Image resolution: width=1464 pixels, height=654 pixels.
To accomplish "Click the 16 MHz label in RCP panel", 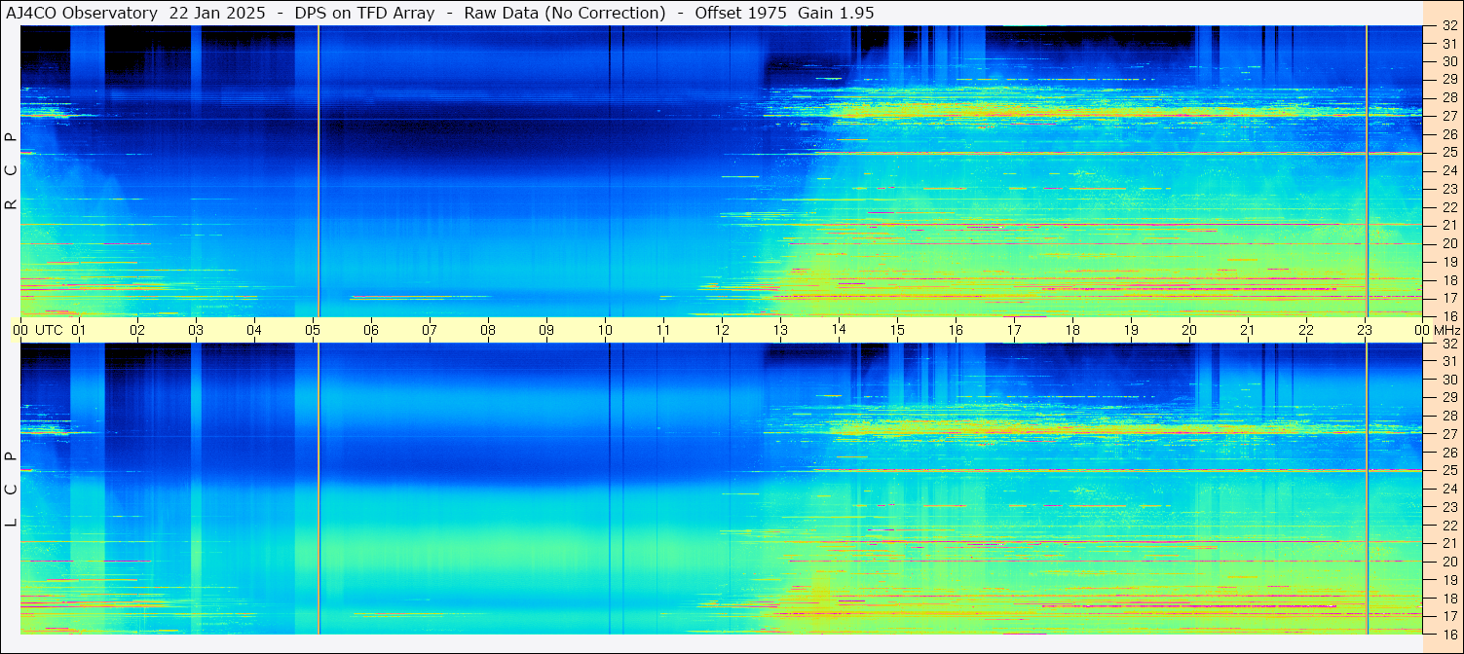I will coord(1448,315).
